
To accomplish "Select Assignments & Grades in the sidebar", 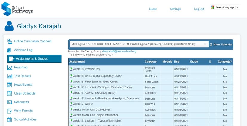I will 34,59.
